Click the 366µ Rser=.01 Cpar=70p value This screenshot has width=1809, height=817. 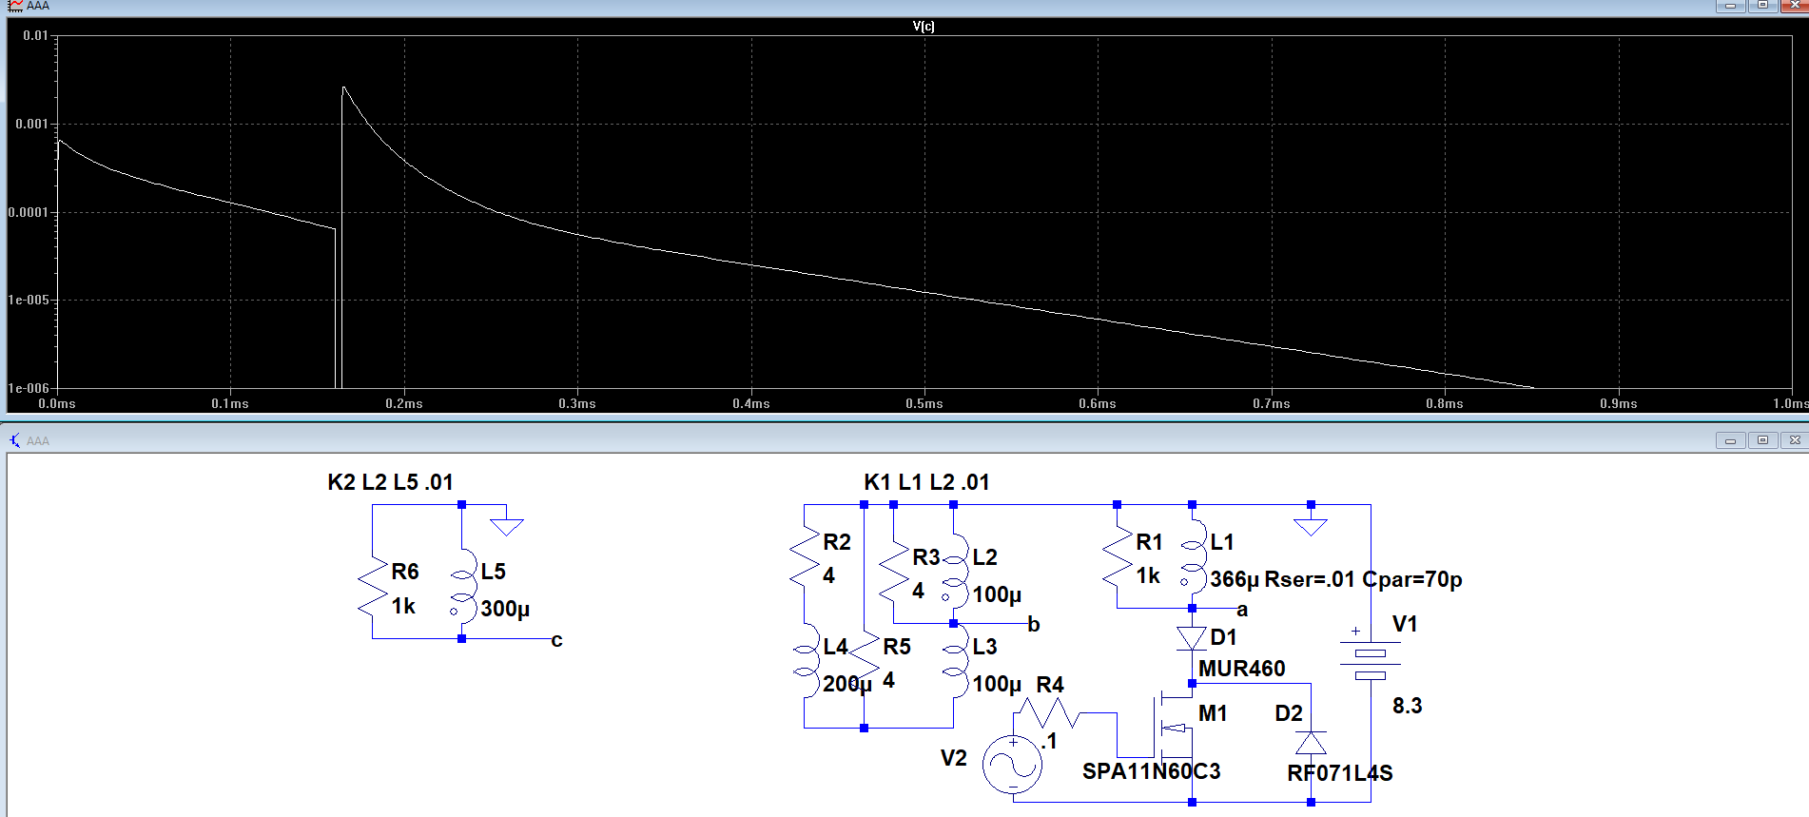(x=1335, y=579)
